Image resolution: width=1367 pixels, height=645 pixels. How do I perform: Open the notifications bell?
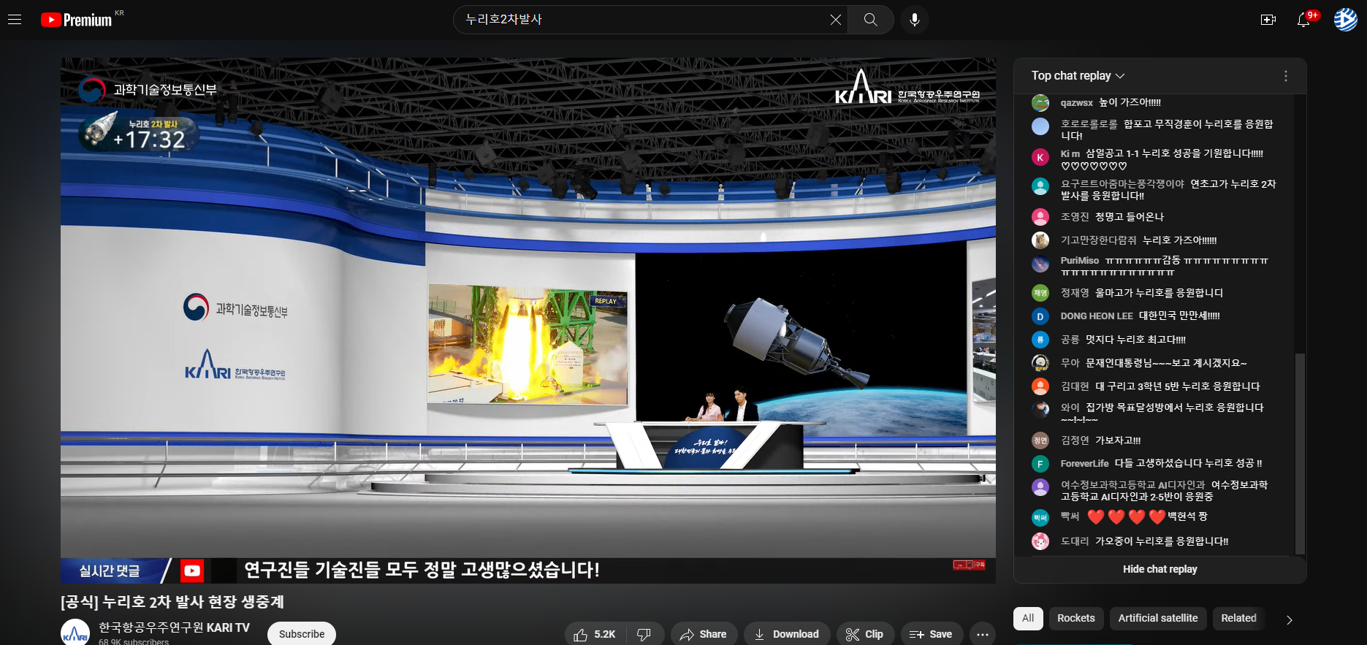[1303, 20]
